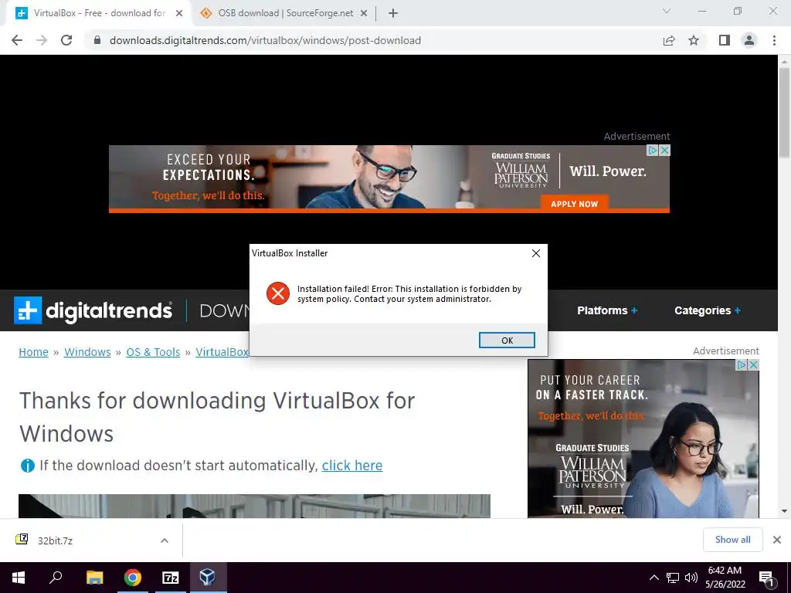791x593 pixels.
Task: Click the address bar URL
Action: point(265,40)
